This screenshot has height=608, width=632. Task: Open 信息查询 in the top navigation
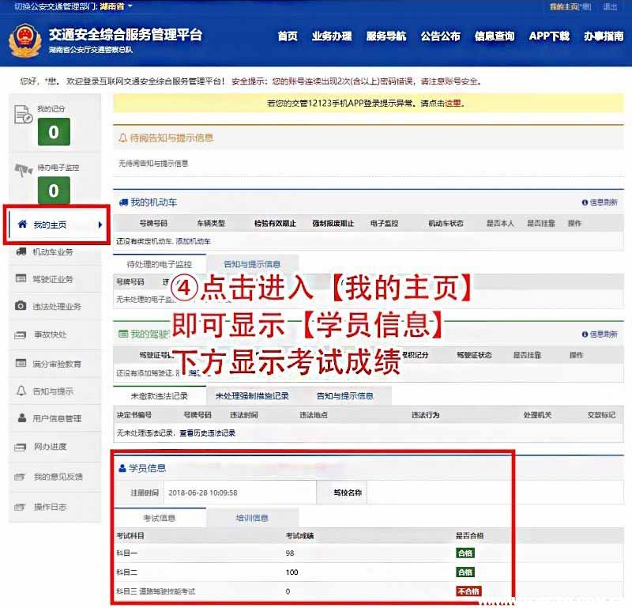pyautogui.click(x=495, y=36)
